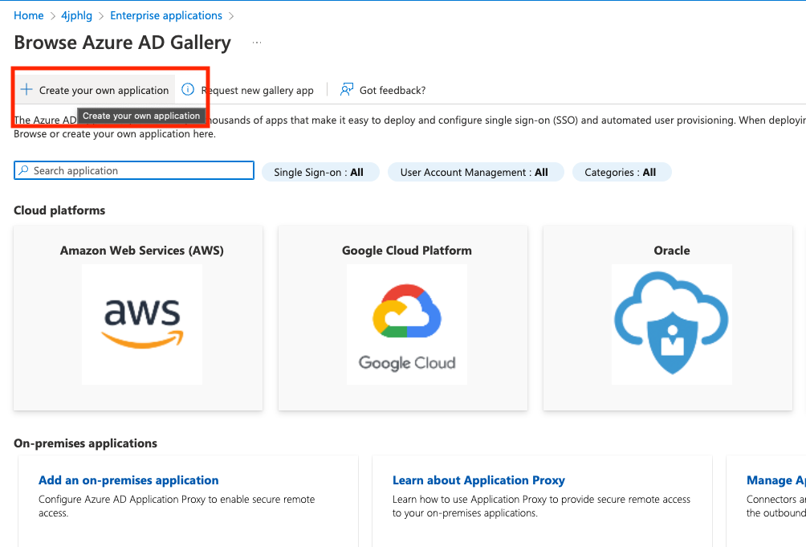This screenshot has width=806, height=547.
Task: Open Add an on-premises application link
Action: point(128,480)
